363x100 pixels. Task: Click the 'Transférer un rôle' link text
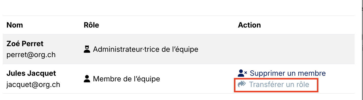click(279, 84)
